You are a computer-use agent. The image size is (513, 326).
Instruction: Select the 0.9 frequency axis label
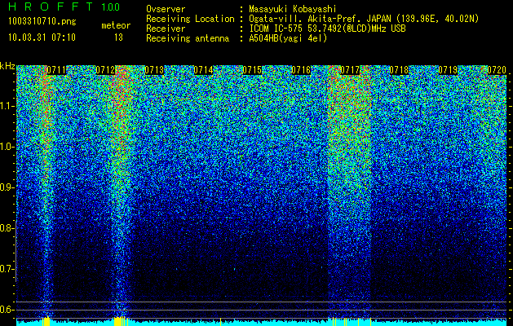pos(7,187)
